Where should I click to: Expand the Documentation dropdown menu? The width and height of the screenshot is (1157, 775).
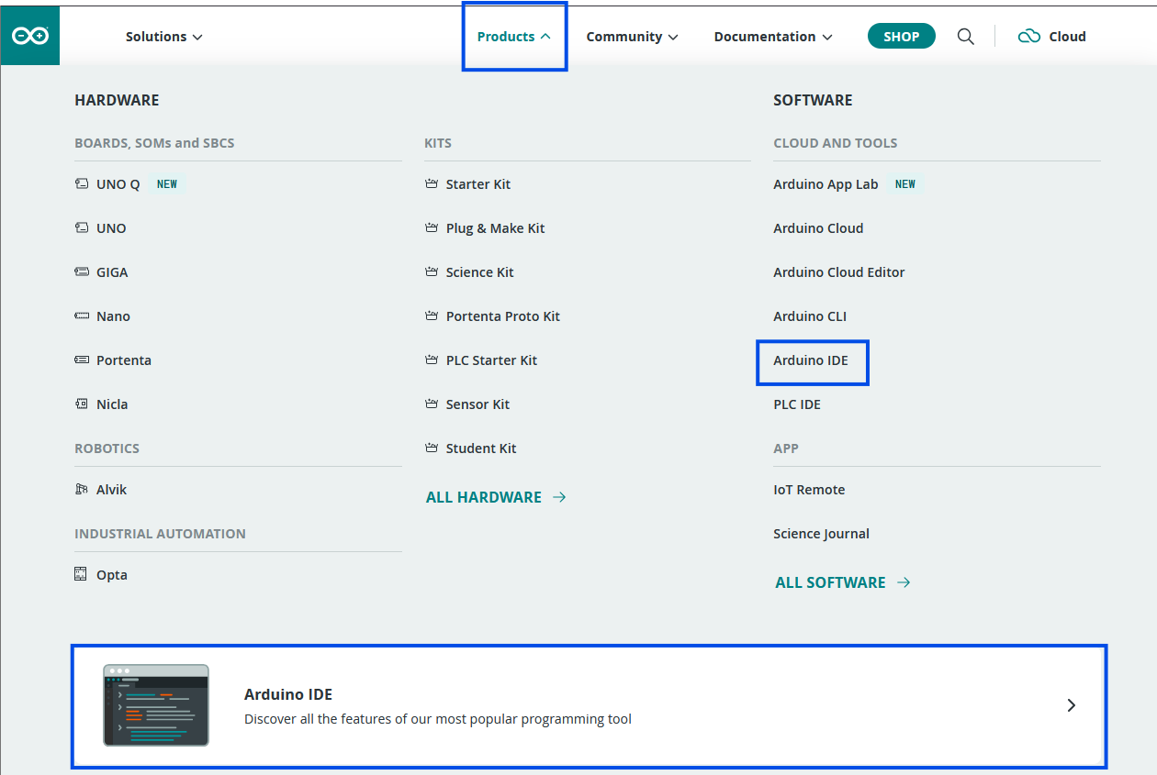click(x=773, y=37)
